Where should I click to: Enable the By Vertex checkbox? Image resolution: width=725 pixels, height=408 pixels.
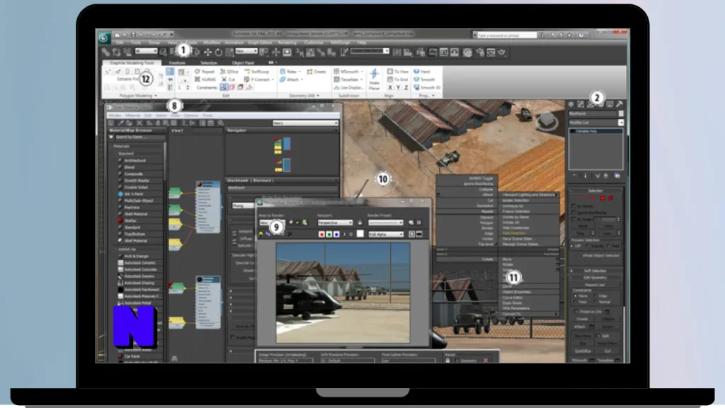[x=573, y=206]
